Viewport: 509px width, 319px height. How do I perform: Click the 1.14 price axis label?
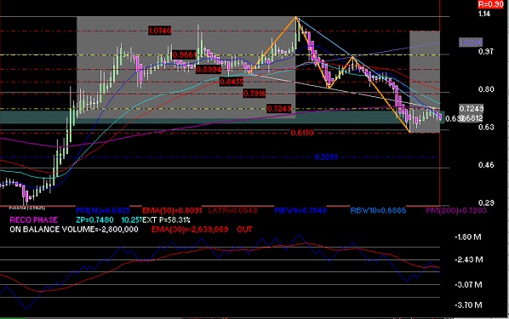pos(484,14)
